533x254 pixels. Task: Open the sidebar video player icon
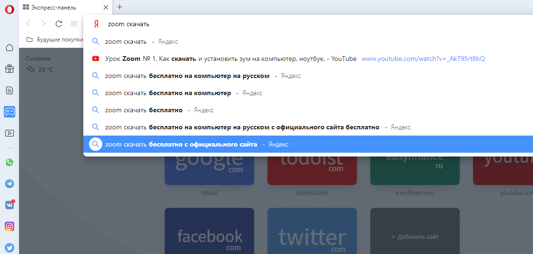(x=10, y=133)
